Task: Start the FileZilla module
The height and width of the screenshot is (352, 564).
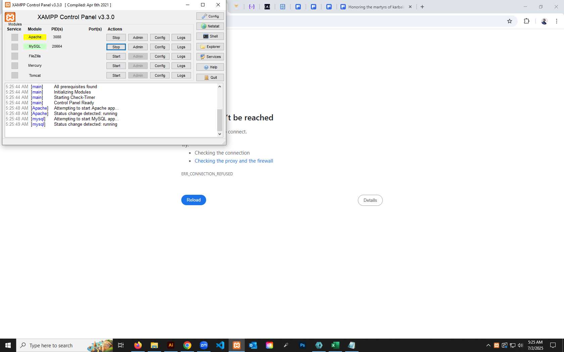Action: click(116, 56)
